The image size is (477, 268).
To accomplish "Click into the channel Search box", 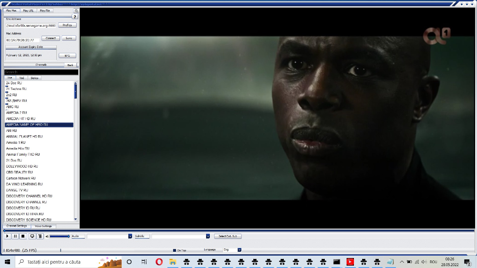I will pyautogui.click(x=41, y=72).
